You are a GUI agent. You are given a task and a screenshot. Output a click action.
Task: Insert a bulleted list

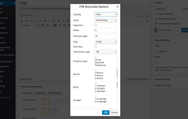[x=36, y=21]
